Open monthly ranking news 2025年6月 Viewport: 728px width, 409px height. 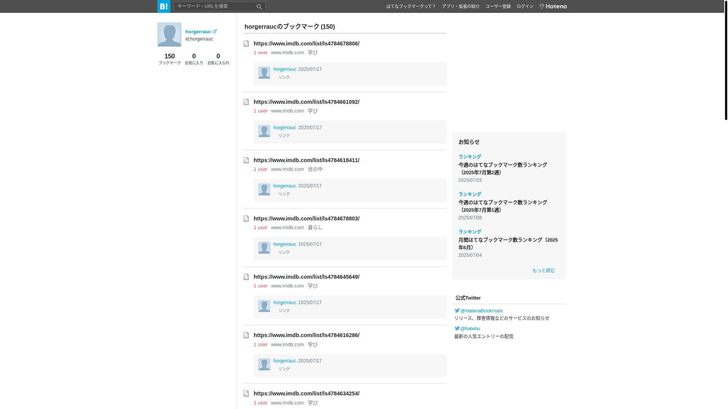tap(508, 244)
